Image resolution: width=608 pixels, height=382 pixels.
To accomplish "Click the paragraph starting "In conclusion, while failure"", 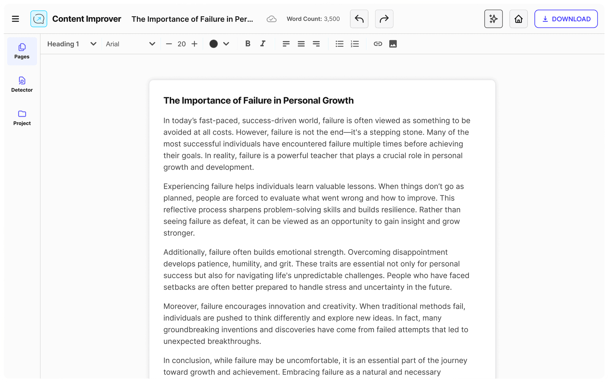I will pos(315,366).
